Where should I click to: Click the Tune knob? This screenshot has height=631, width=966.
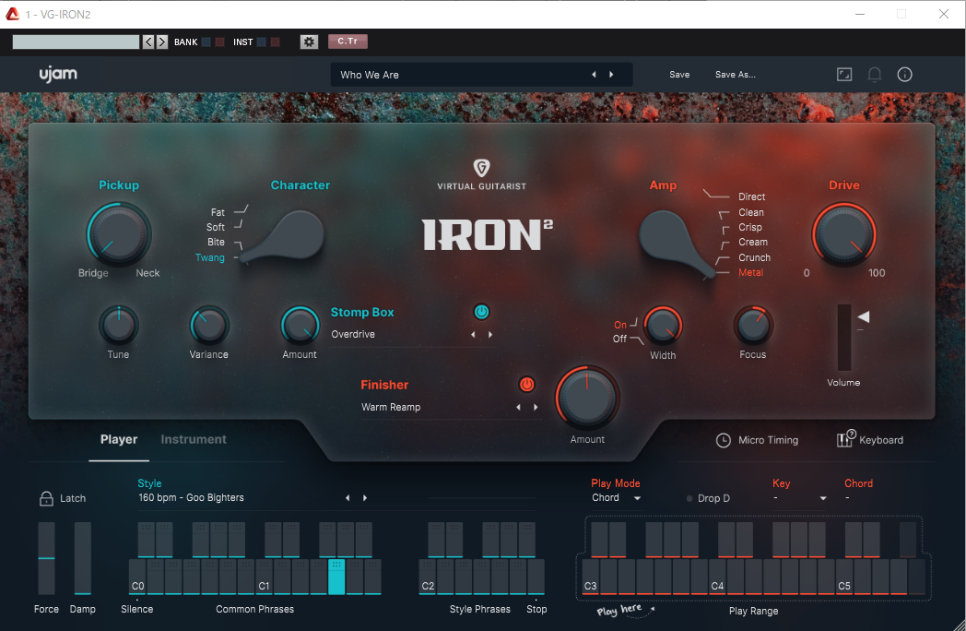pyautogui.click(x=118, y=325)
